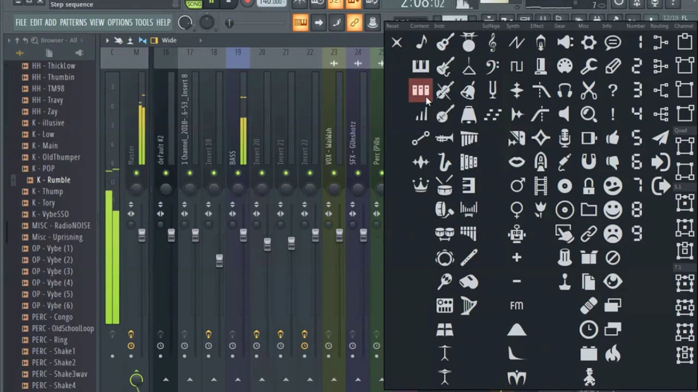Open Browser options arrow menu

(x=9, y=40)
